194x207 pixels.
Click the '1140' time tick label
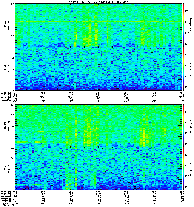coord(154,203)
